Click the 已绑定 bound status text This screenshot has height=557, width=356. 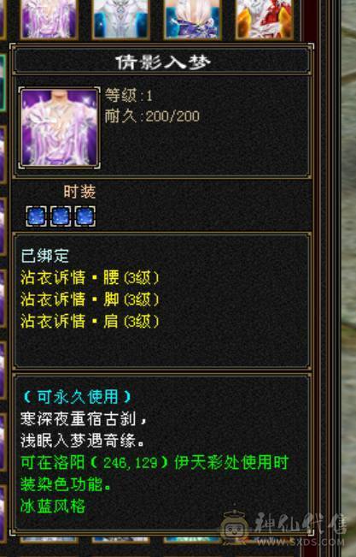click(x=44, y=256)
